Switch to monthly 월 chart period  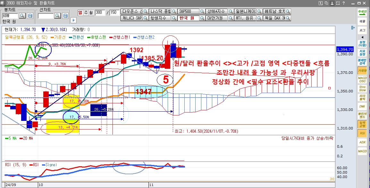pos(91,12)
